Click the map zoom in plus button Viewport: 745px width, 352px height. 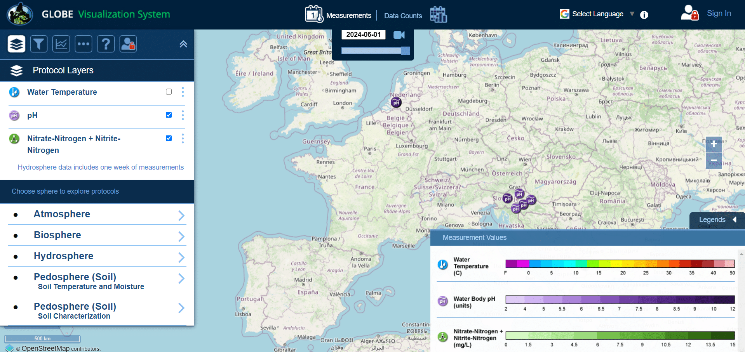714,144
